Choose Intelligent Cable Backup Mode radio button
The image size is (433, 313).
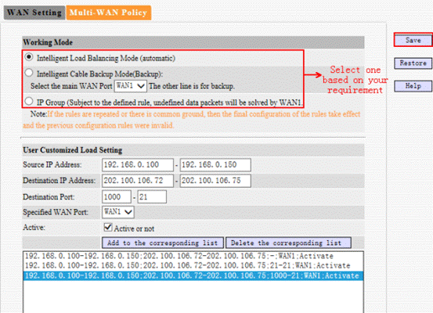(x=29, y=73)
